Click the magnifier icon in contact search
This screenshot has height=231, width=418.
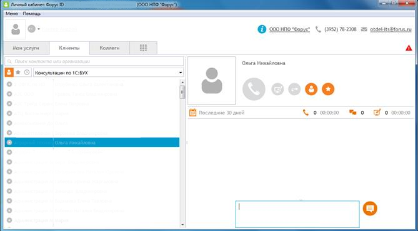click(9, 61)
